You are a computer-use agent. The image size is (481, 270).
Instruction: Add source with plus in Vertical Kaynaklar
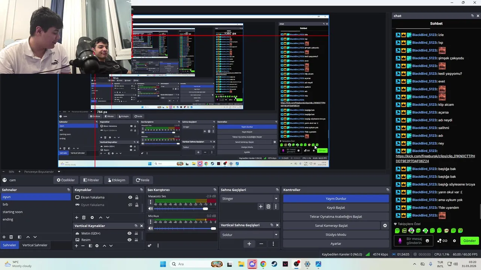click(76, 246)
